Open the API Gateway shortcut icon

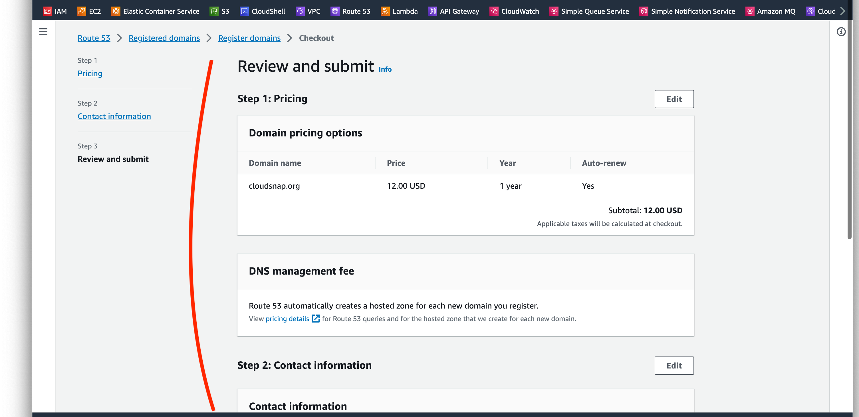[433, 11]
